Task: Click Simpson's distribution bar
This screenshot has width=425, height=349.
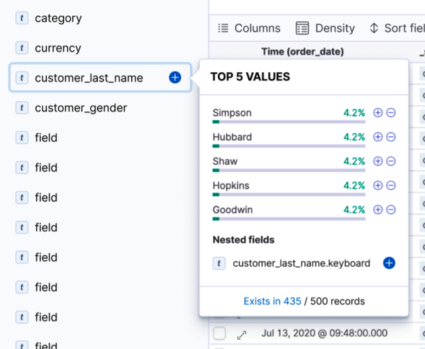Action: (288, 121)
